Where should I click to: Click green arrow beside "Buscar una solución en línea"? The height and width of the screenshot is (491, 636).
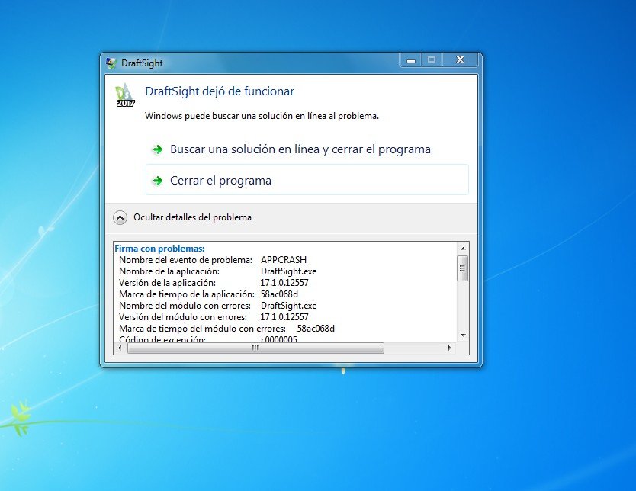click(157, 149)
